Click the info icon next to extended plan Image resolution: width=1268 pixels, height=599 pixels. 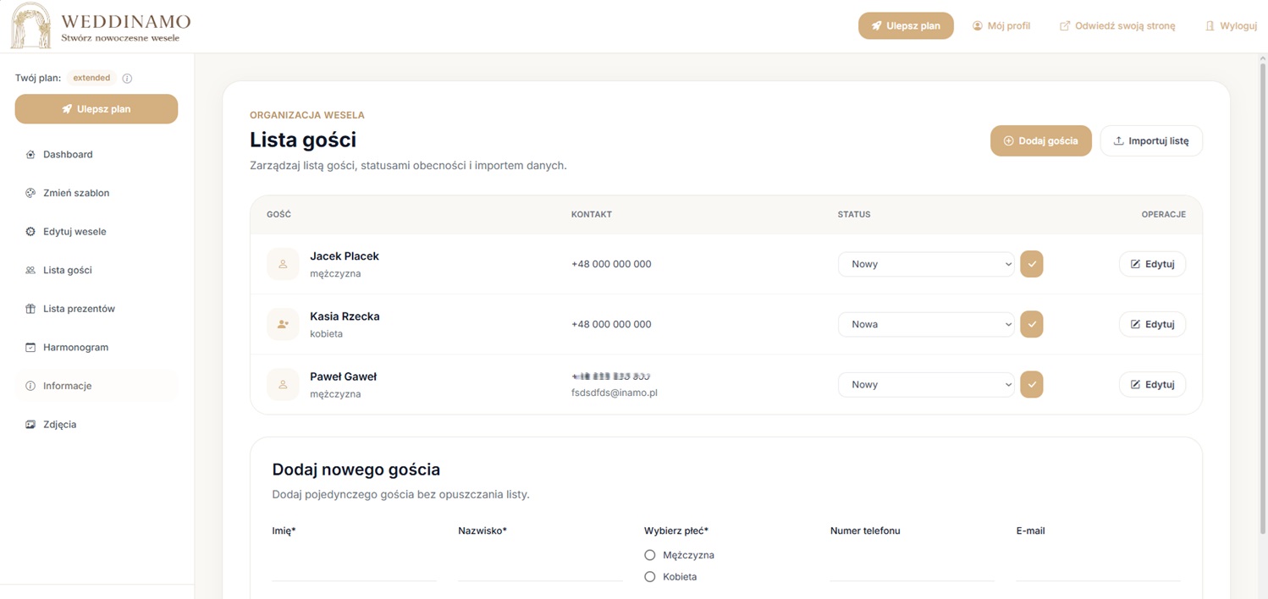coord(127,79)
